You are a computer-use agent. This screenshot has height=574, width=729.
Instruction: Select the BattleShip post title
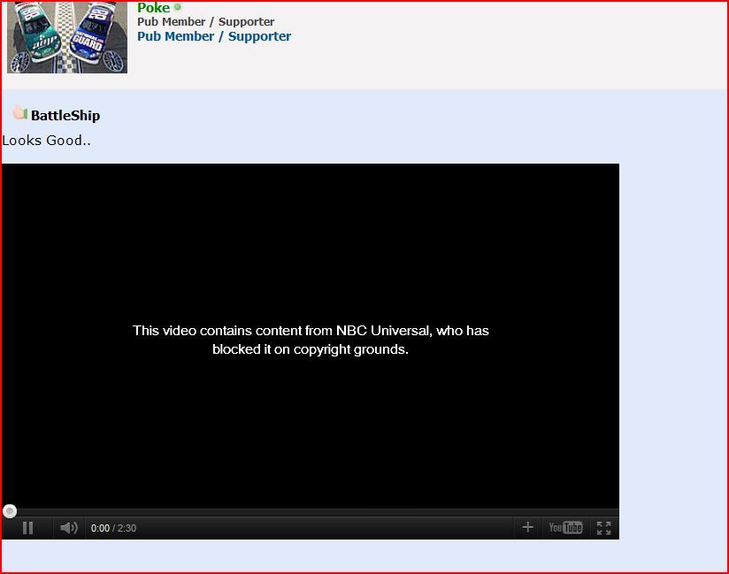65,115
